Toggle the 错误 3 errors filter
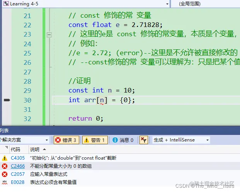Screen dimensions: 240x192 tap(66, 140)
